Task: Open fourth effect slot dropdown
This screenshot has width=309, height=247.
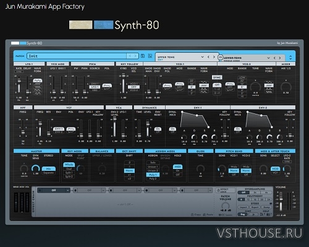Action: click(175, 190)
